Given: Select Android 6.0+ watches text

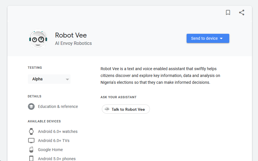Looking at the screenshot, I should coord(58,131).
